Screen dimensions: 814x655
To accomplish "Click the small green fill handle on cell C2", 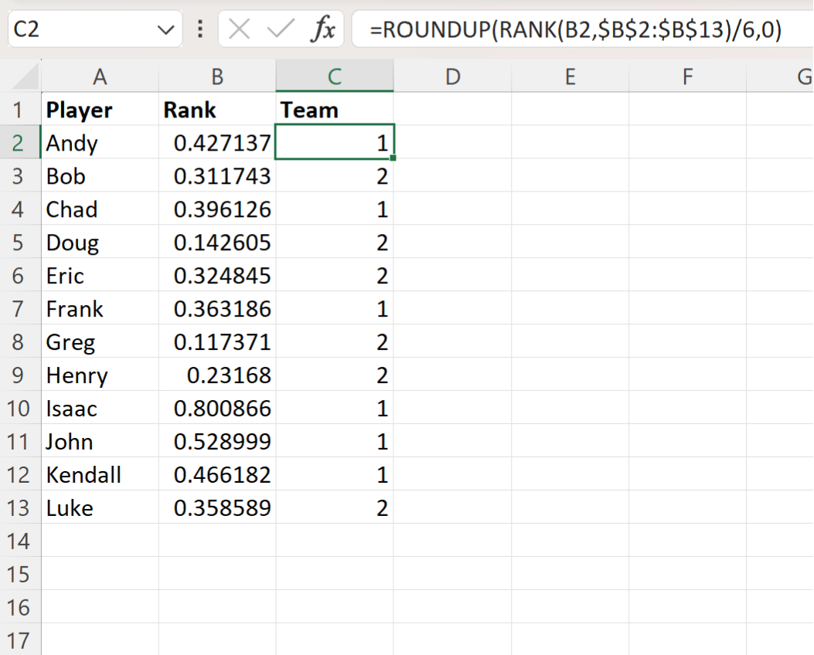I will click(x=393, y=156).
